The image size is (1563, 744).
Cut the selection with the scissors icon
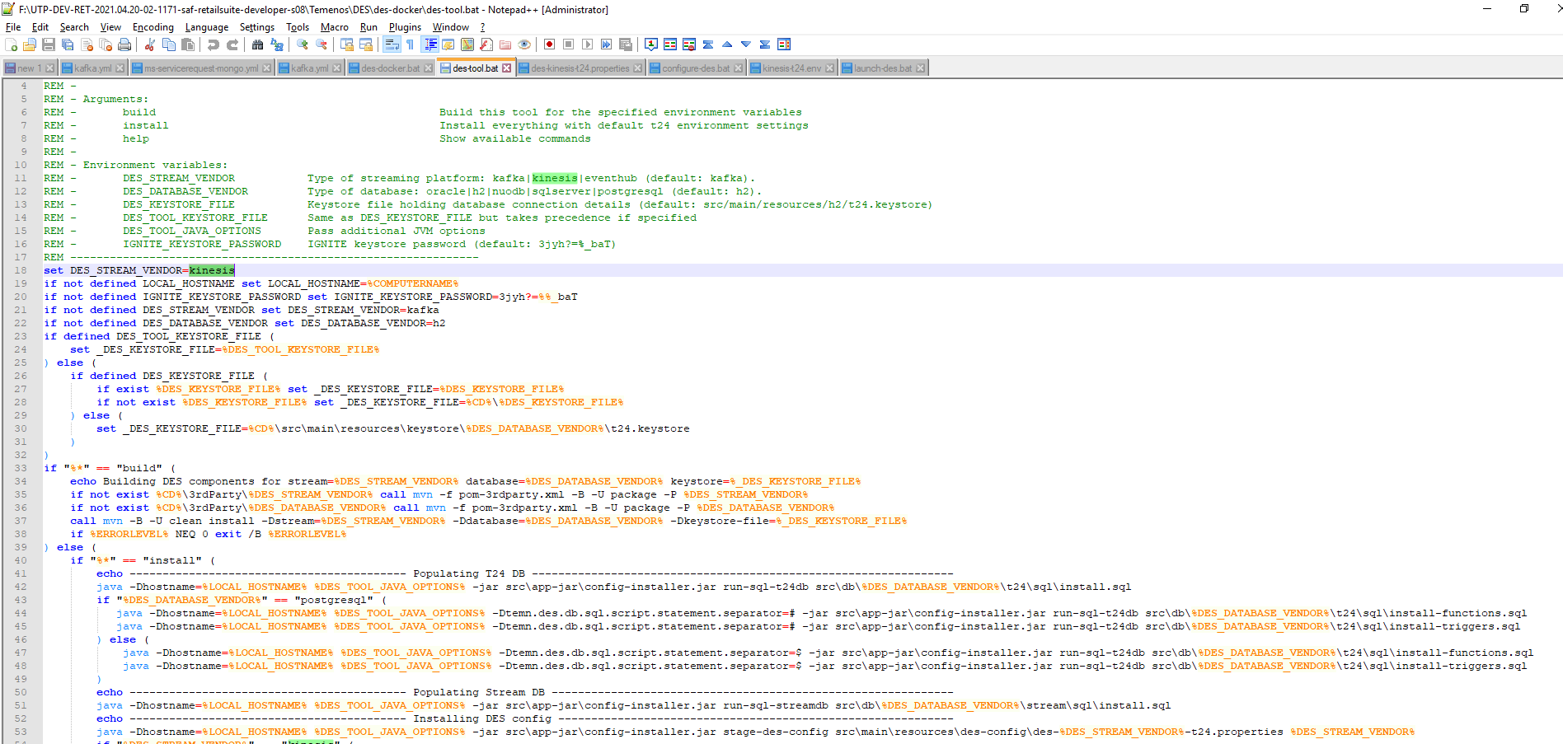point(150,44)
